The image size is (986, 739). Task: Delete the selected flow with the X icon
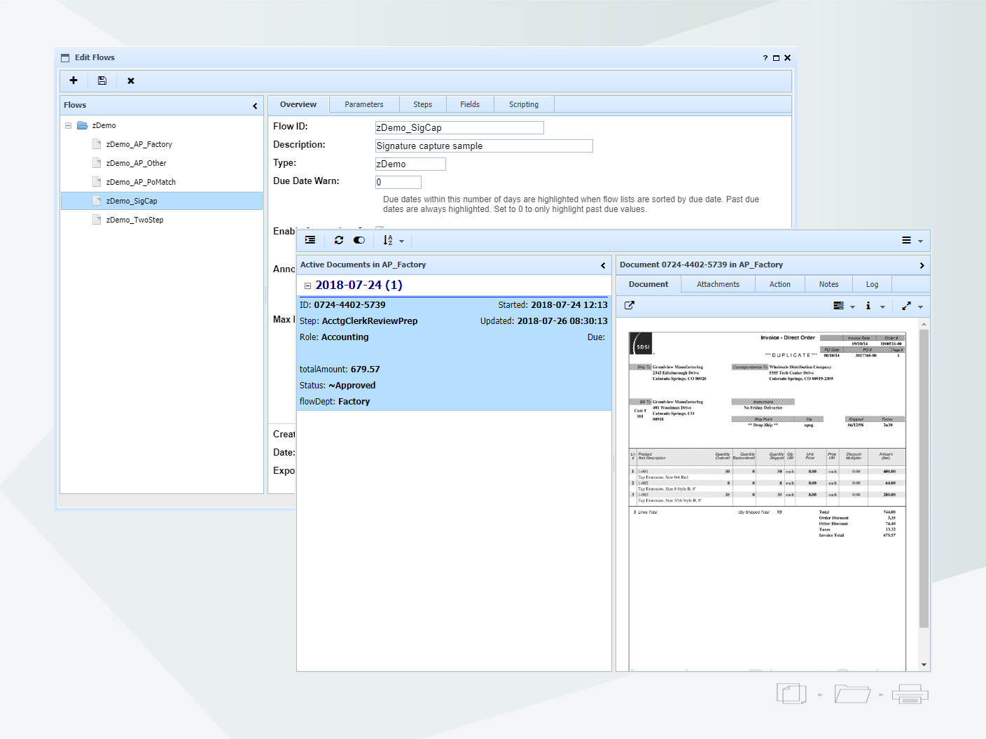tap(130, 80)
